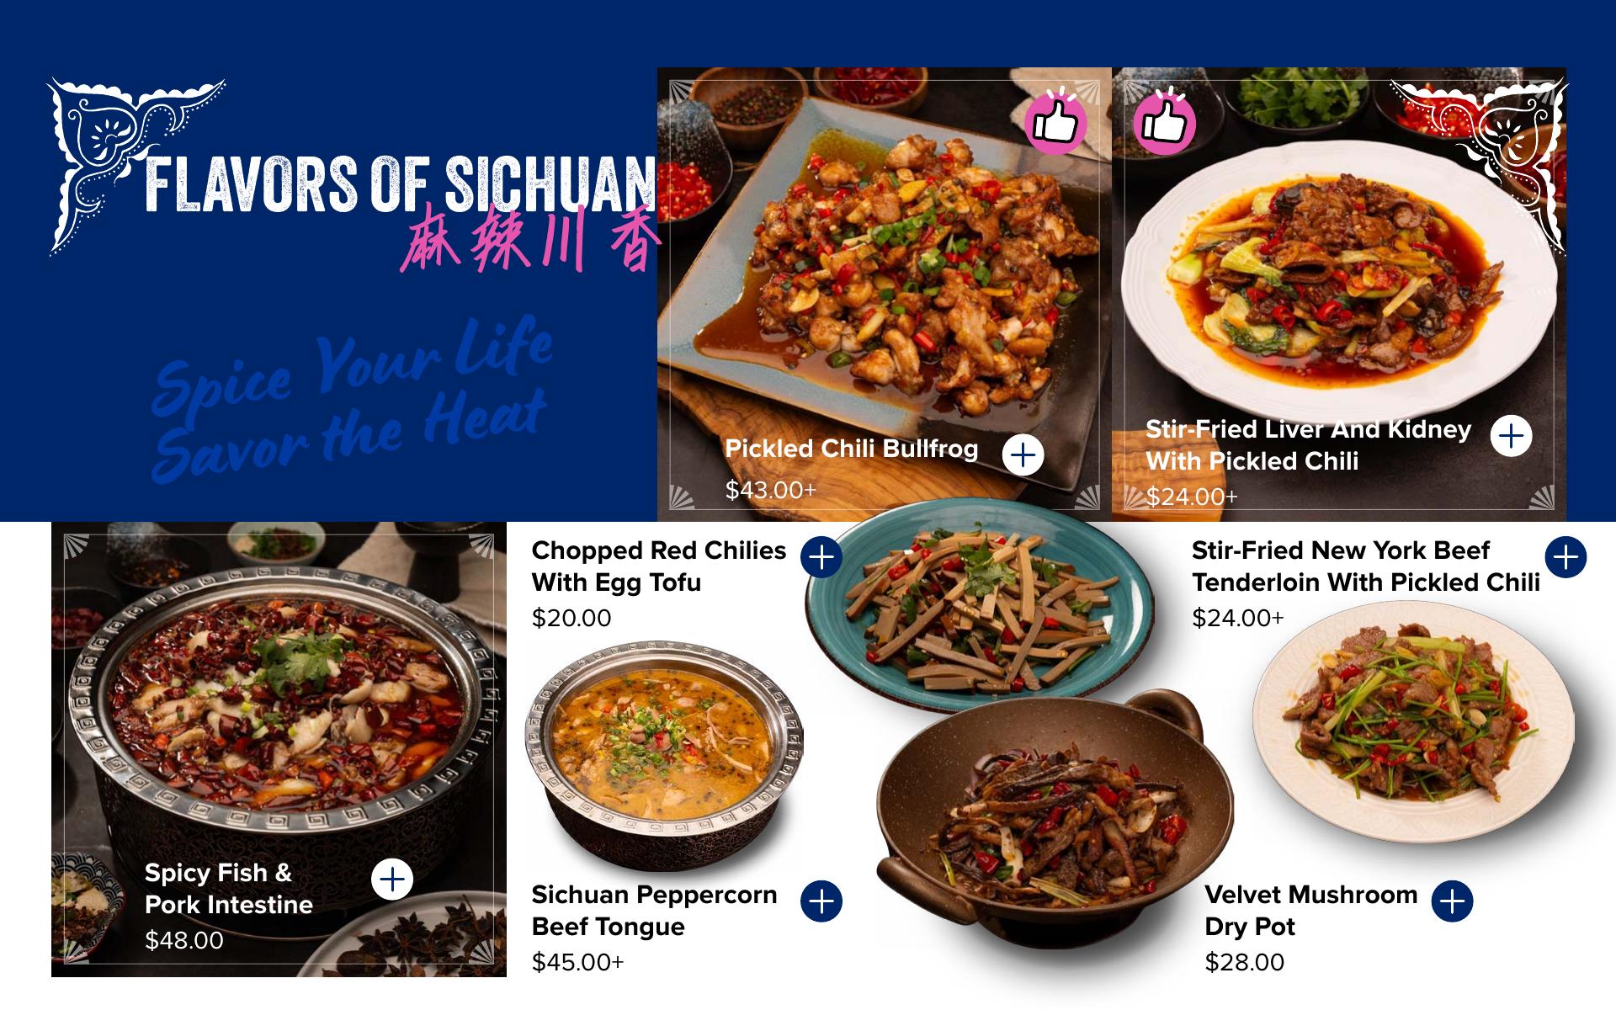Add Stir-Fried New York Beef Tenderloin plus
This screenshot has height=1010, width=1616.
pyautogui.click(x=1565, y=557)
